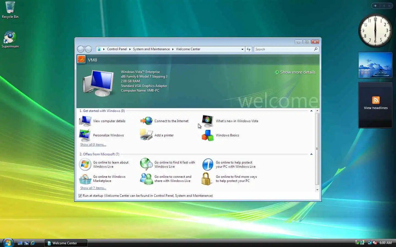Click the Add a printer icon
Viewport: 396px width, 247px height.
(x=146, y=135)
